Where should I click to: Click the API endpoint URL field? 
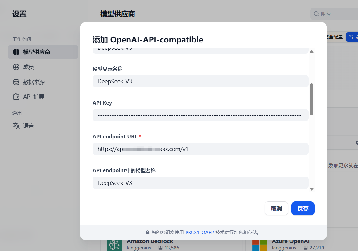tap(200, 149)
